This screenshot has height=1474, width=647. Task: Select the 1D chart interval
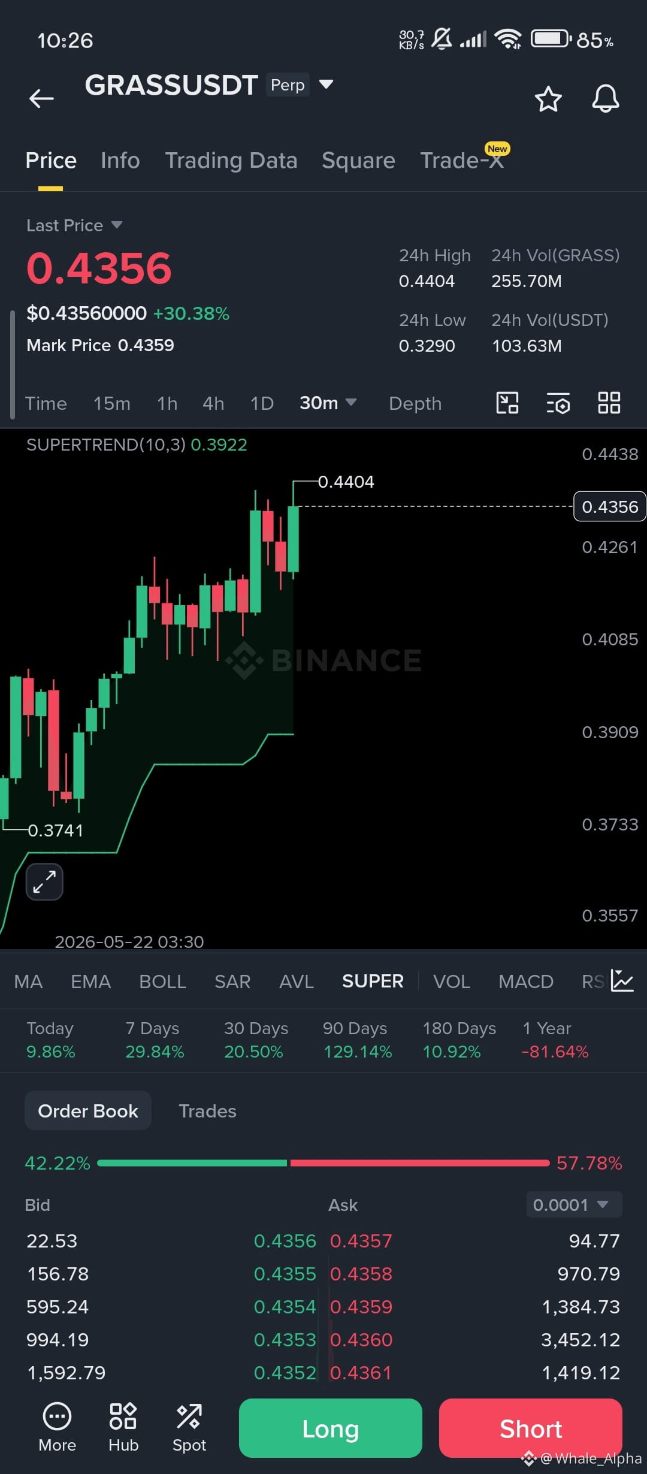coord(262,403)
